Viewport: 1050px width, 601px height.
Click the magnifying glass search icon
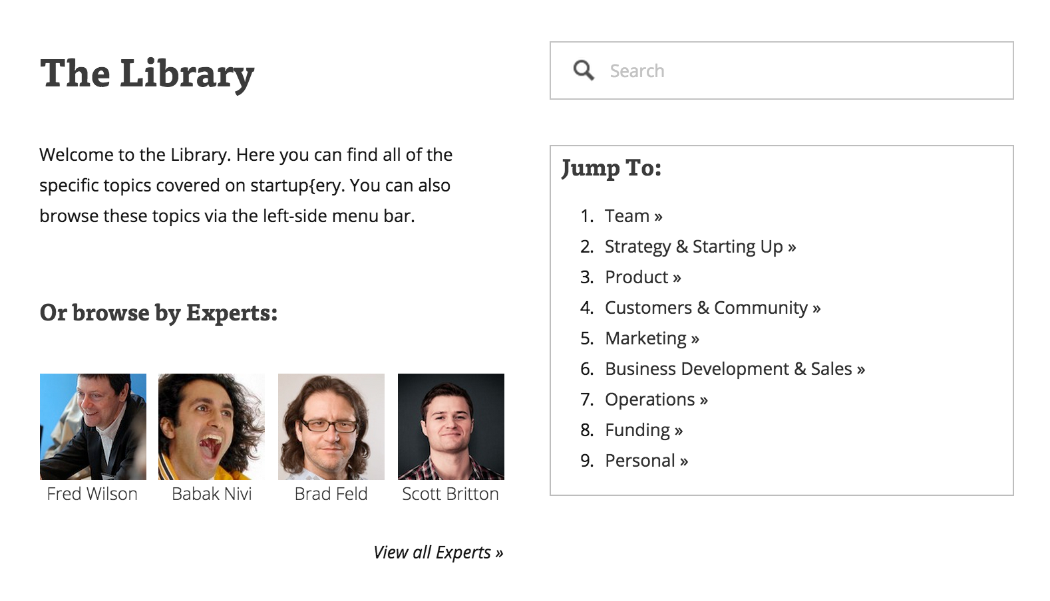point(584,70)
